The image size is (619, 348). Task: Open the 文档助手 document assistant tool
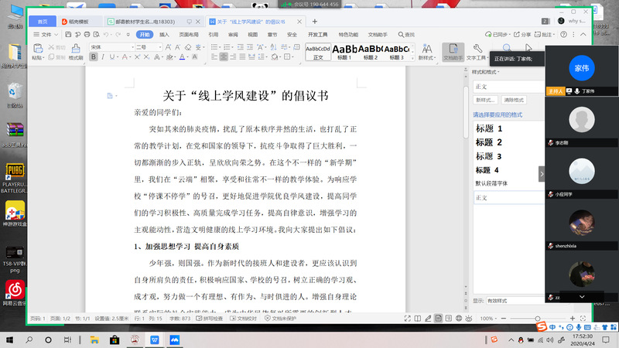pos(453,51)
